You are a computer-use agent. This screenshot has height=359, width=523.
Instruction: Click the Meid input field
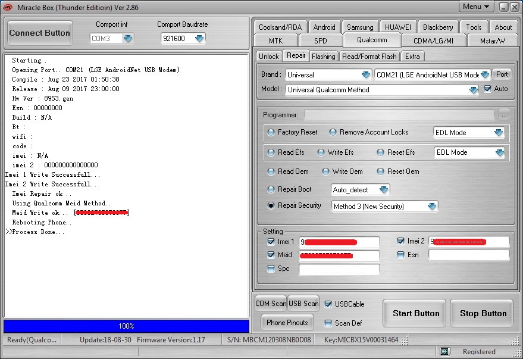pos(339,255)
